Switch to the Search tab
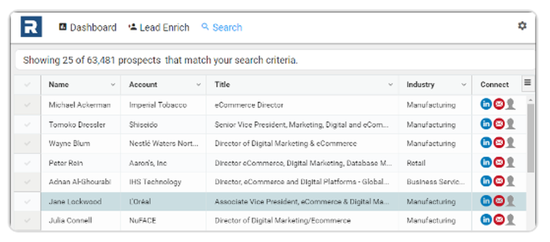Screen dimensions: 550x242 coord(222,27)
